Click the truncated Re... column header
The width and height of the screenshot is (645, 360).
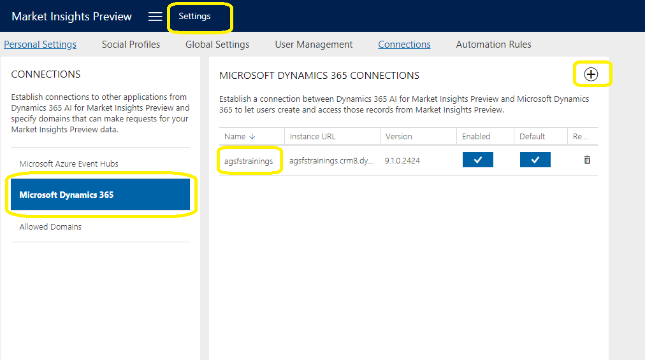[x=580, y=136]
